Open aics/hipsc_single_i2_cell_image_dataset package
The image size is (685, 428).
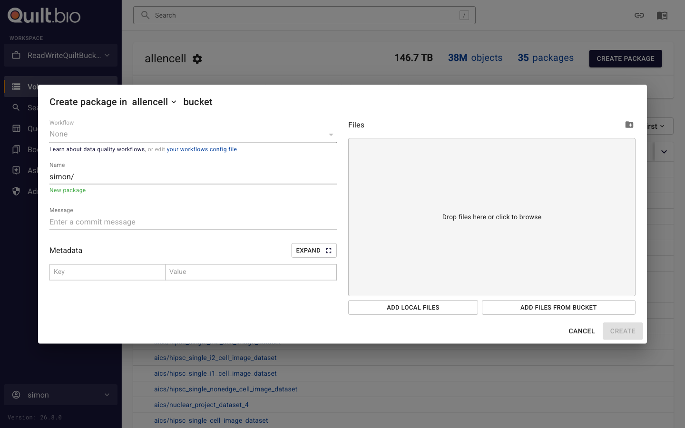[x=215, y=358]
